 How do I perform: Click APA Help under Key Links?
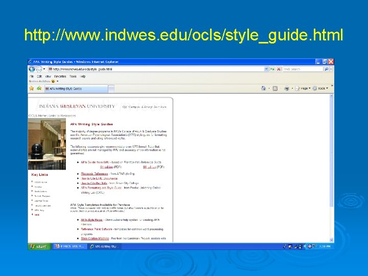[x=39, y=210]
